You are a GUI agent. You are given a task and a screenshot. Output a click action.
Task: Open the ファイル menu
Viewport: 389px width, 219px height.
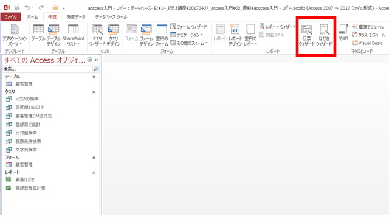(x=11, y=17)
